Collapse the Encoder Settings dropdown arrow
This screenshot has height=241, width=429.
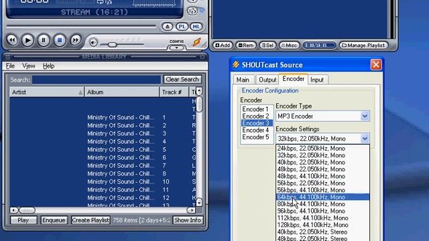[x=365, y=139]
